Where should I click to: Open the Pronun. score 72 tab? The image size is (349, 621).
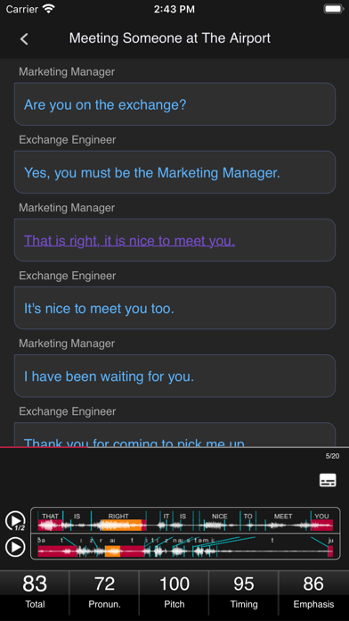(x=104, y=592)
